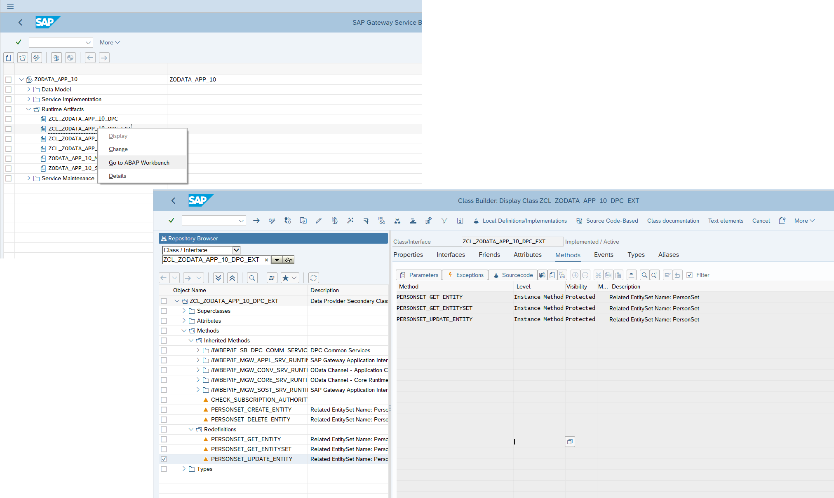Select PERSONSET_GET_ENTITYSET in the Methods table
Image resolution: width=834 pixels, height=498 pixels.
click(x=435, y=308)
